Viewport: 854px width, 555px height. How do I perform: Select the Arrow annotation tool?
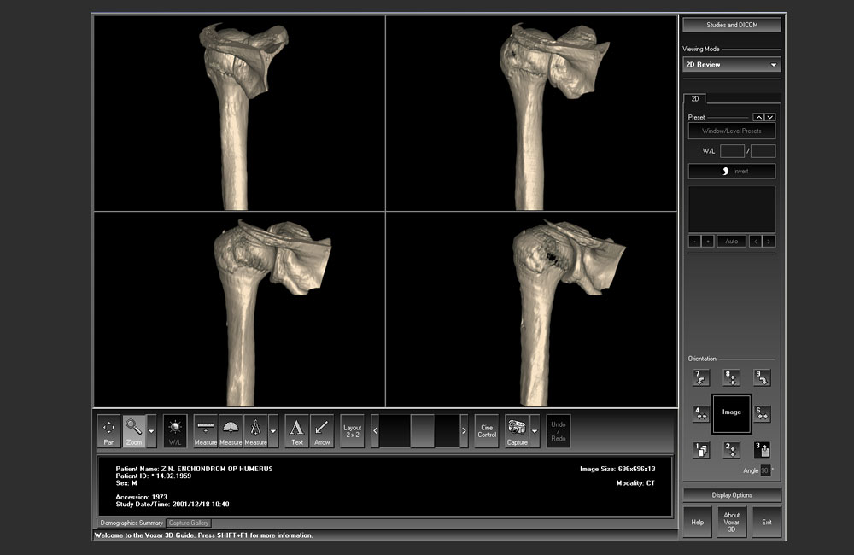[x=322, y=431]
